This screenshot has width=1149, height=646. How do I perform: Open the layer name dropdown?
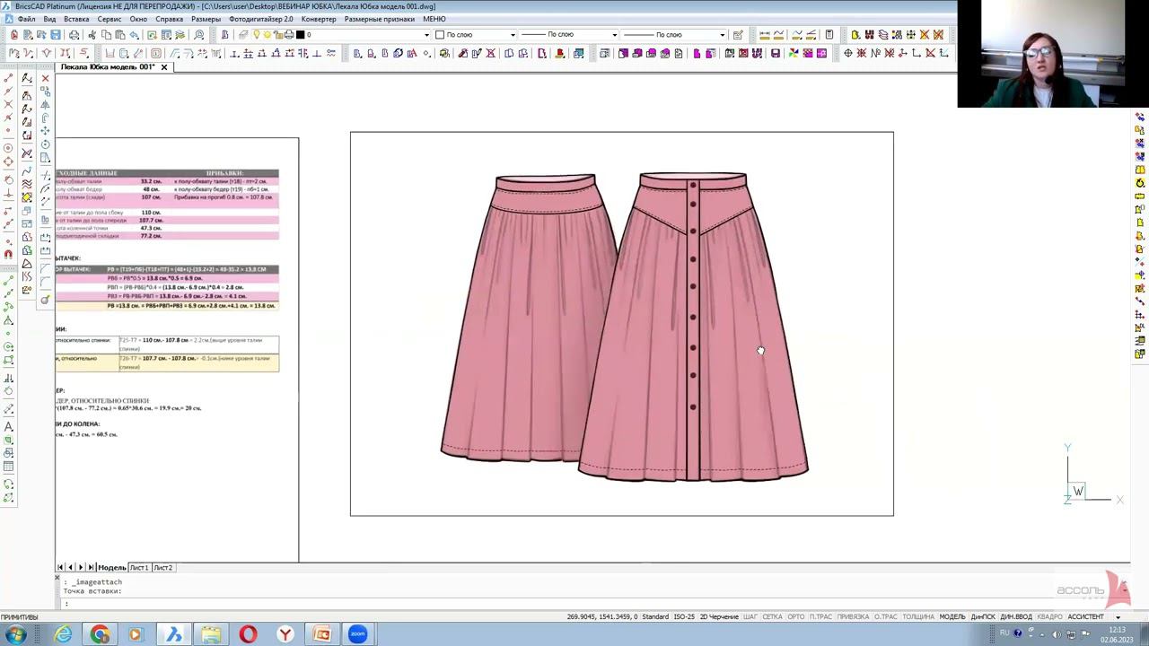click(426, 35)
